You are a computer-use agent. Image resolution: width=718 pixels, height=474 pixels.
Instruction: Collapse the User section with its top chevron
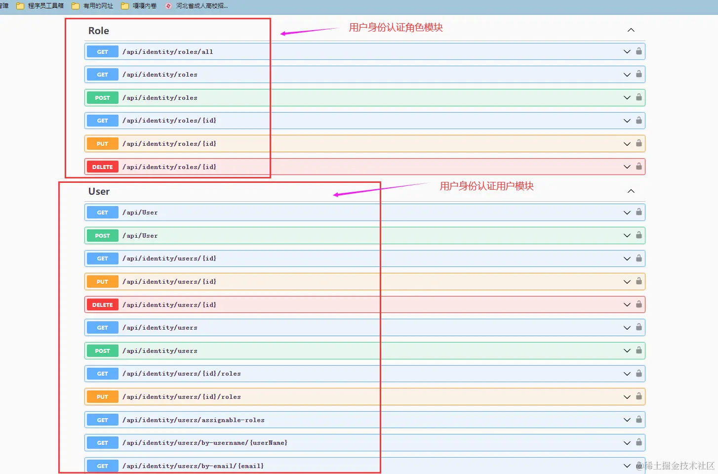click(631, 191)
